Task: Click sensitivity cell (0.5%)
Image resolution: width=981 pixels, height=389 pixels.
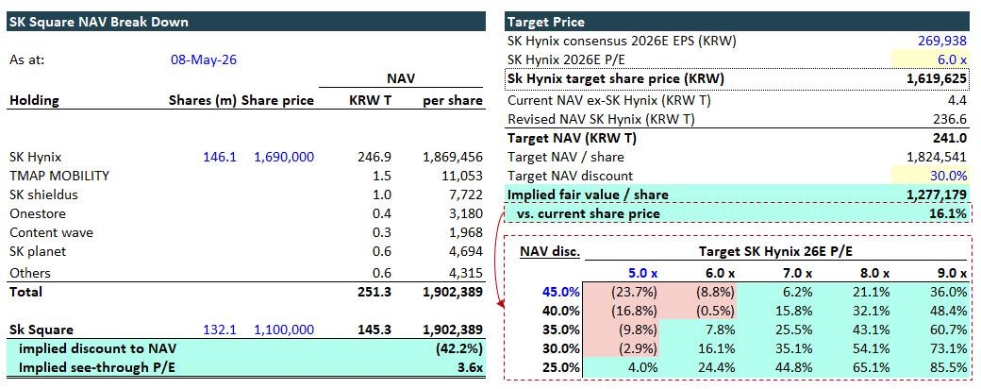Action: [x=716, y=311]
